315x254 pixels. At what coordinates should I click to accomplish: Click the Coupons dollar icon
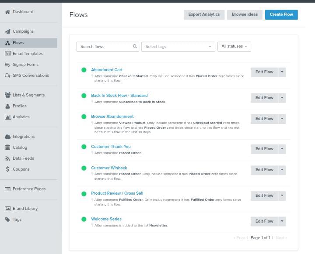[7, 169]
